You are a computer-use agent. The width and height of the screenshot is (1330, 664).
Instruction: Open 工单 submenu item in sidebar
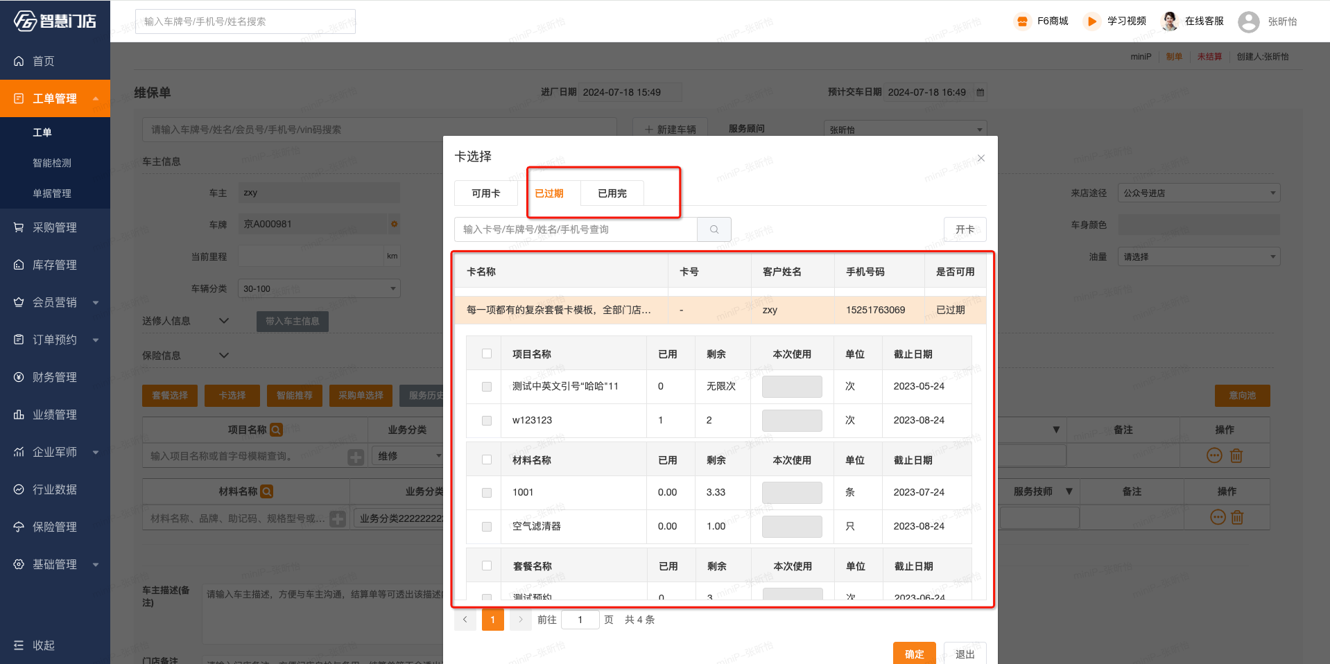42,132
